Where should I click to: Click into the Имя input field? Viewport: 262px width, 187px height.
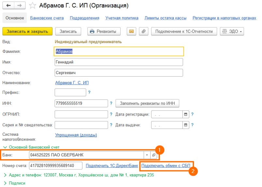pos(119,62)
